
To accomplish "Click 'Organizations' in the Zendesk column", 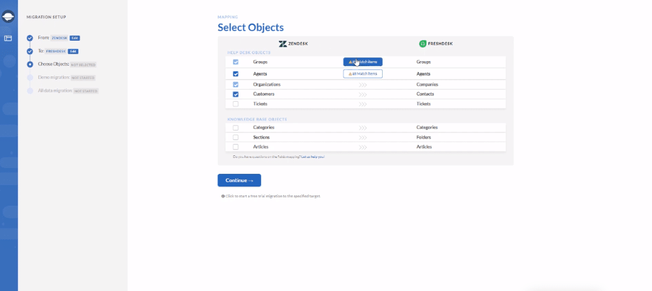I will click(x=267, y=85).
